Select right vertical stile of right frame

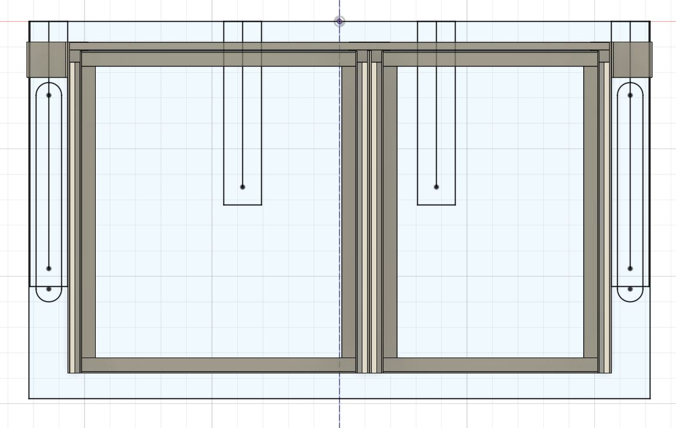pos(591,211)
